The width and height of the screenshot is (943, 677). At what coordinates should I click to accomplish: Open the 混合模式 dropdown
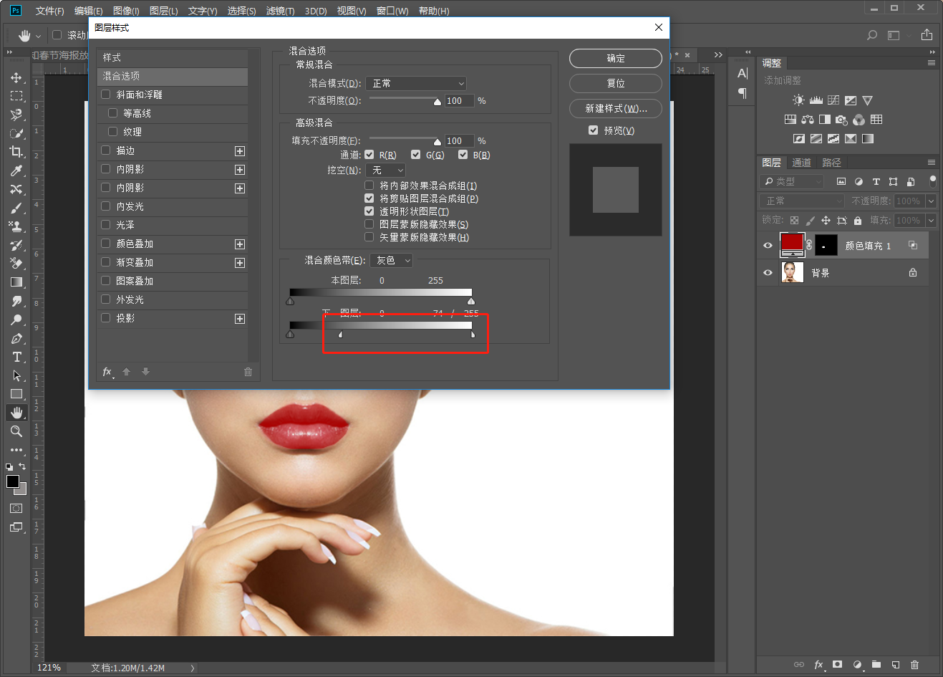[416, 84]
